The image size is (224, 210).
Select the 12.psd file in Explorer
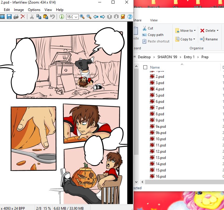pos(158,151)
